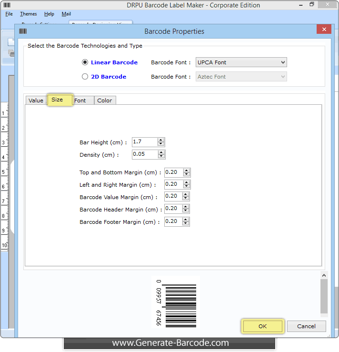Open the UPCA Font dropdown
This screenshot has width=339, height=352.
tap(241, 62)
